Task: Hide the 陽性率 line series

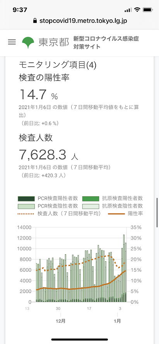Action: [x=125, y=213]
